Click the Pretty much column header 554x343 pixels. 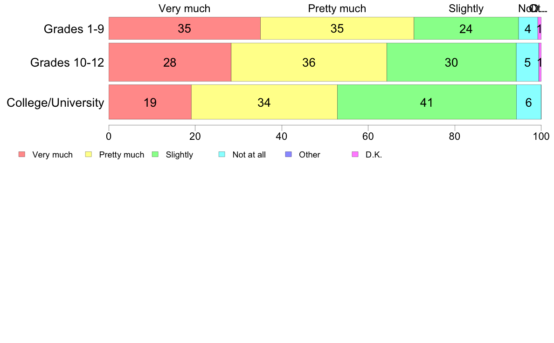click(x=337, y=8)
